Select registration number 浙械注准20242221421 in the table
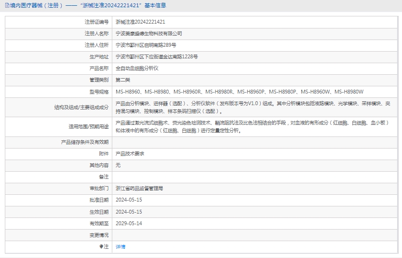The width and height of the screenshot is (402, 258). (140, 22)
